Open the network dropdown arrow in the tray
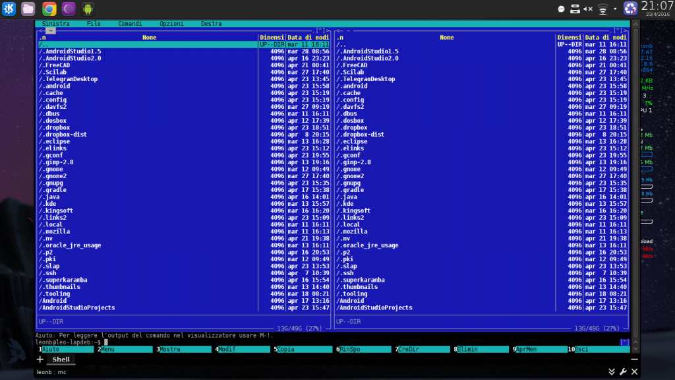Screen dimensions: 675x380 pos(614,9)
